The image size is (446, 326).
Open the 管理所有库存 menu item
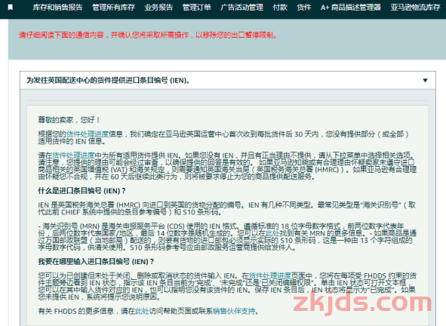(x=113, y=8)
